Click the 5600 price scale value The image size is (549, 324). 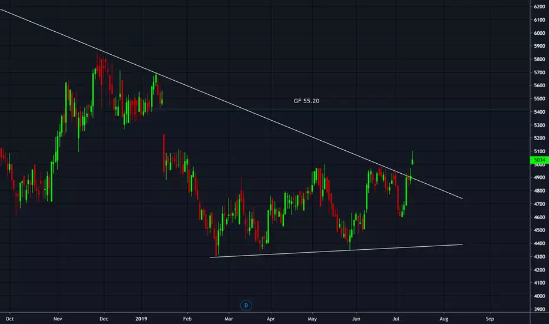(540, 85)
